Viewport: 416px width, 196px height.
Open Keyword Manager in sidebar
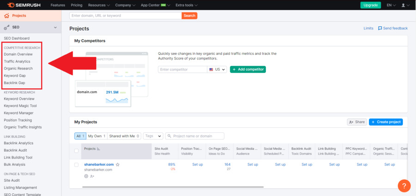click(18, 113)
